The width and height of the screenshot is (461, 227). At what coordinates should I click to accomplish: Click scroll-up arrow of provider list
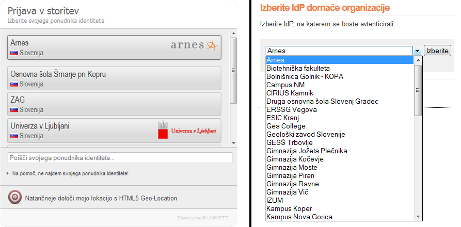click(x=234, y=33)
